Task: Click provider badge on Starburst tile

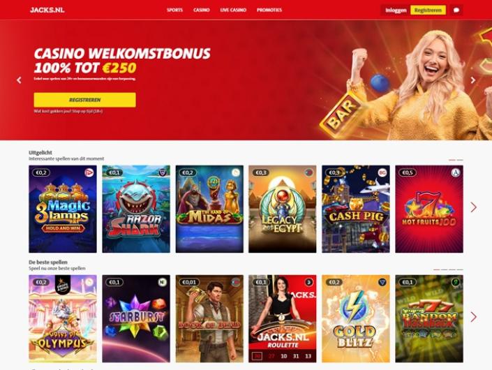Action: coord(162,282)
